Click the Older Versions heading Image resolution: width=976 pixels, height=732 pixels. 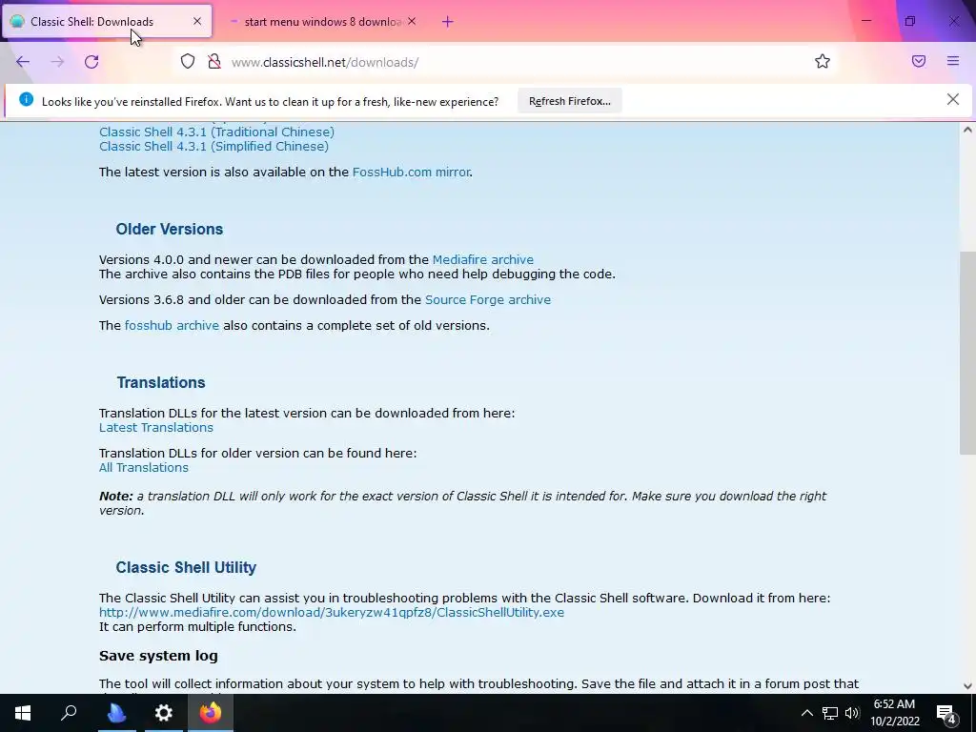coord(170,229)
